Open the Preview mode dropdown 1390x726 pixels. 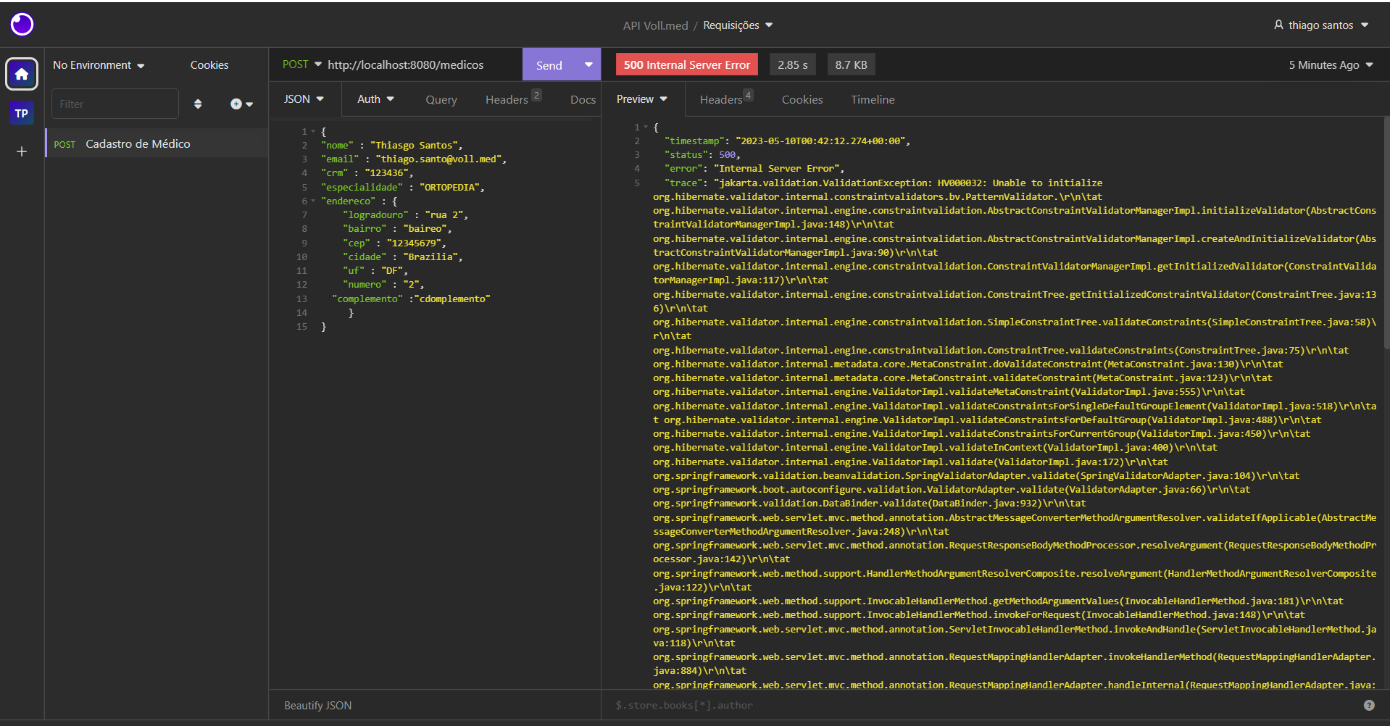[642, 99]
